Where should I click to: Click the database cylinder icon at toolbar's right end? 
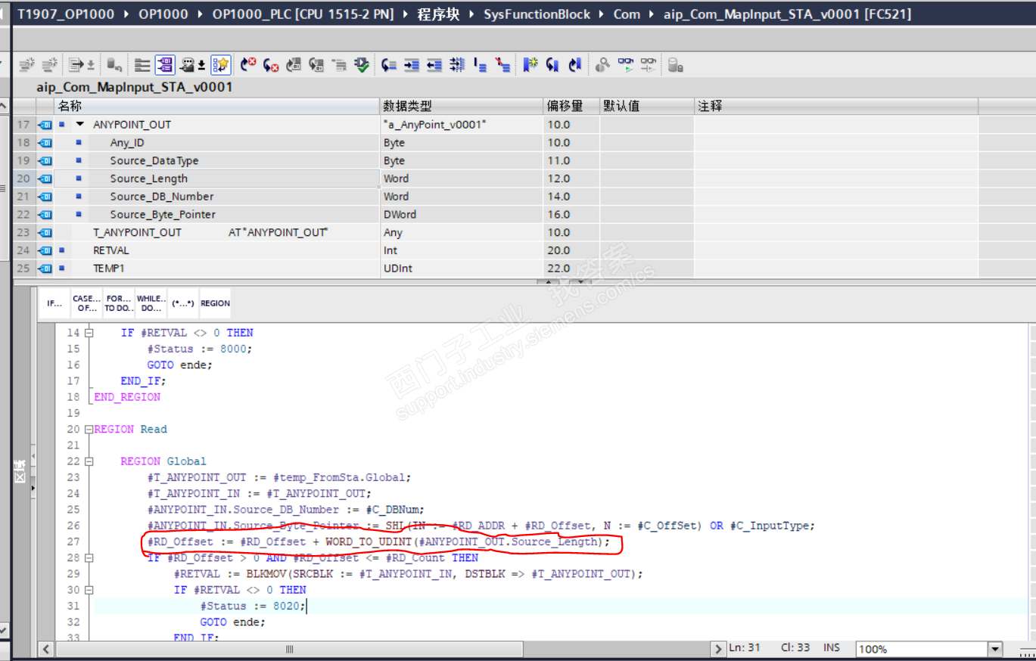coord(676,65)
